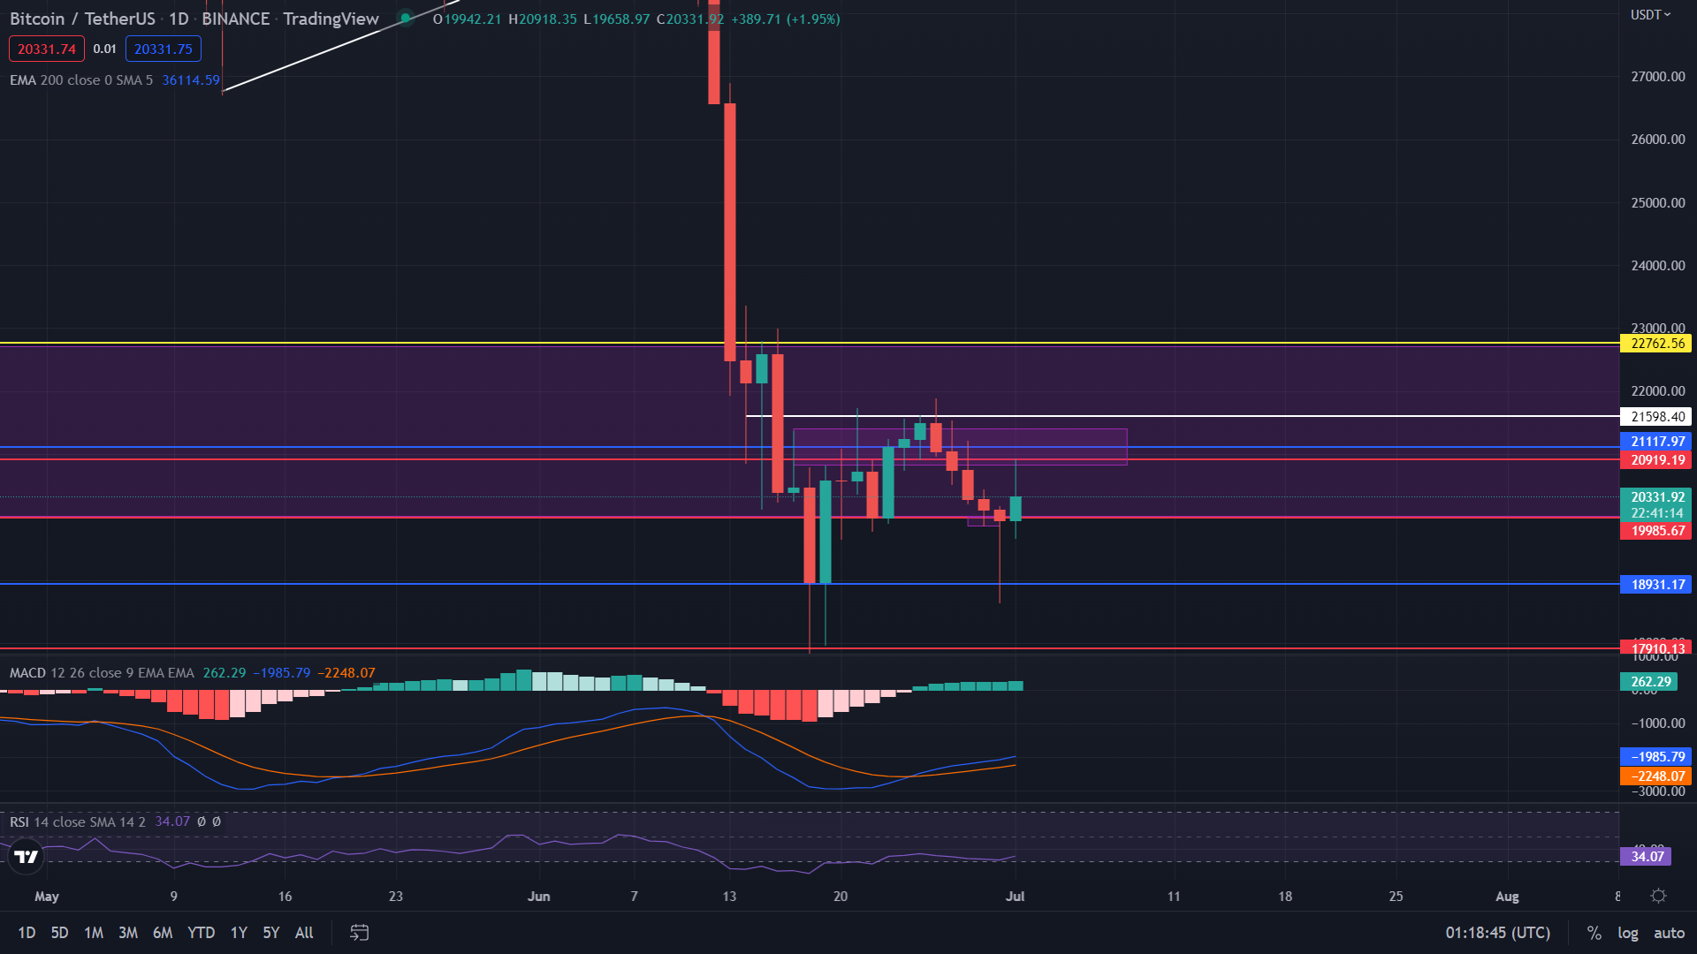Click the green market status dot
Viewport: 1697px width, 954px height.
(405, 18)
